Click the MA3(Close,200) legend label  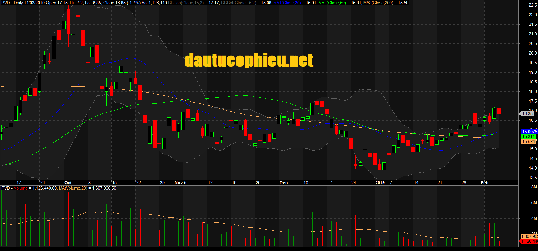point(378,3)
